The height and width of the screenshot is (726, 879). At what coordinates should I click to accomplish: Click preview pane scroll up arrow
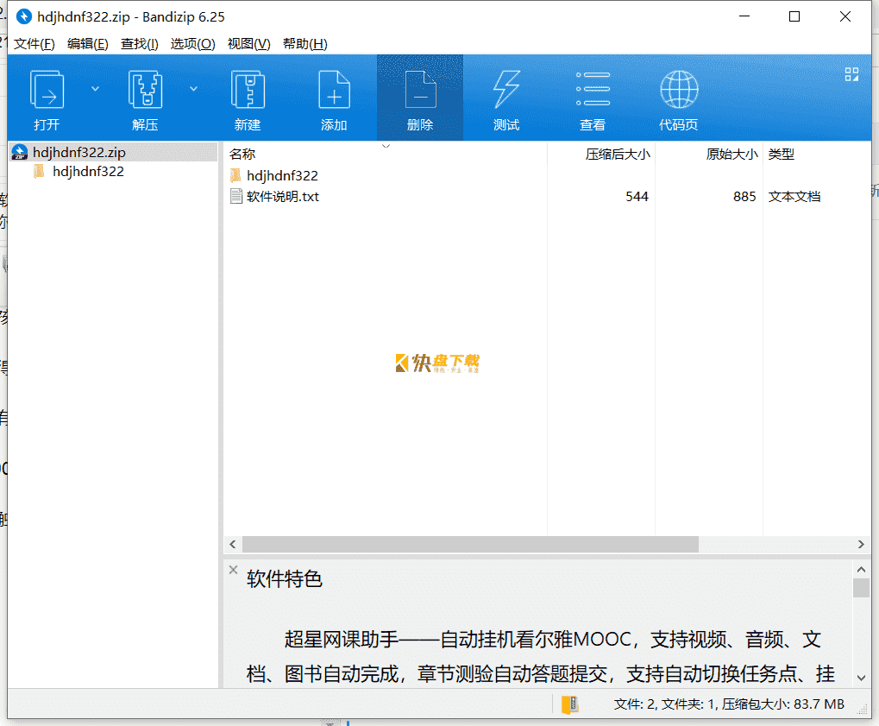[861, 570]
